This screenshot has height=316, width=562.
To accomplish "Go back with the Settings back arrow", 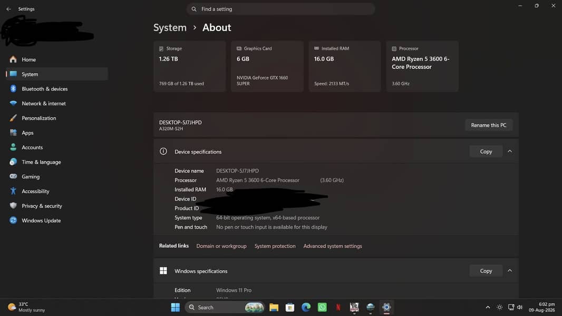I will click(8, 9).
